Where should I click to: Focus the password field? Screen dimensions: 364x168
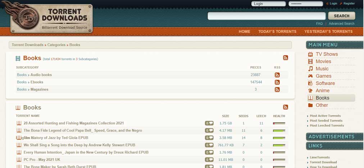point(306,4)
